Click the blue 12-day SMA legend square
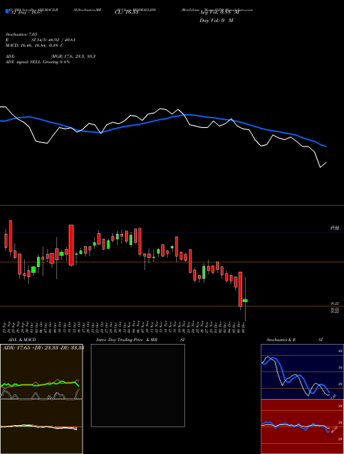Screen dimensions: 344x454 coord(7,11)
